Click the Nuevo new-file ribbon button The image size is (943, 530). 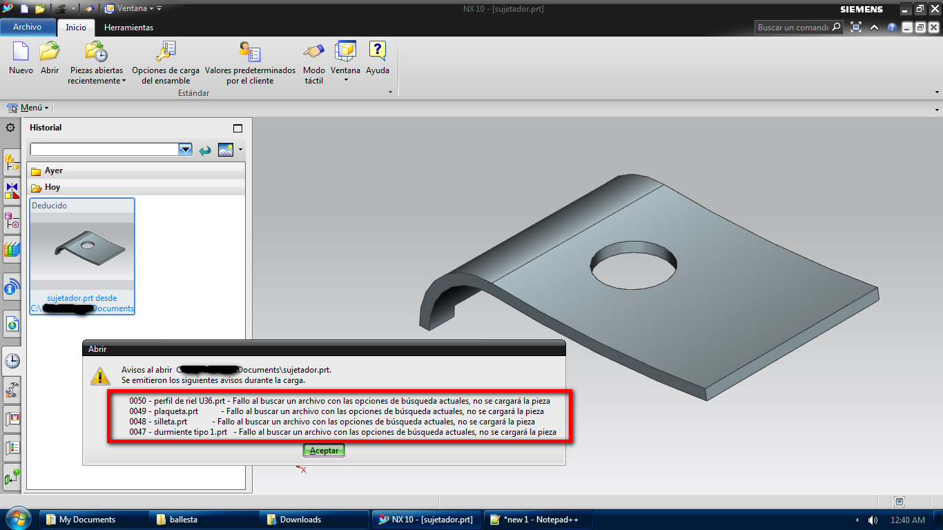click(x=21, y=58)
